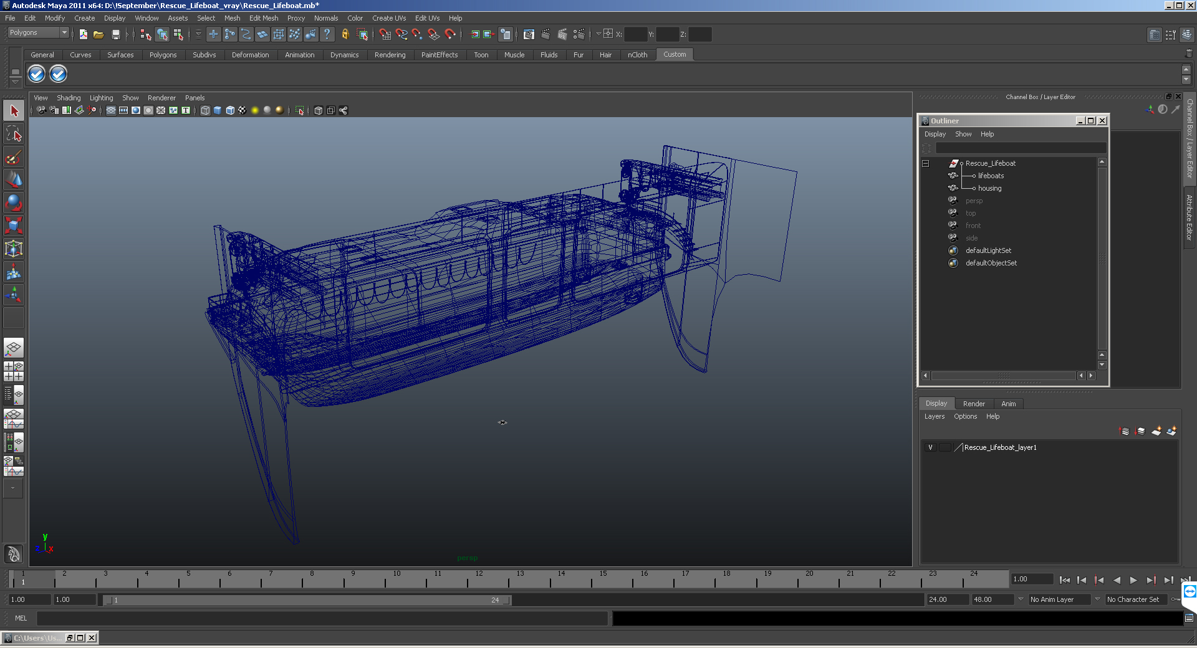
Task: Open dropdown arrow before No Anim Layer
Action: [1021, 599]
